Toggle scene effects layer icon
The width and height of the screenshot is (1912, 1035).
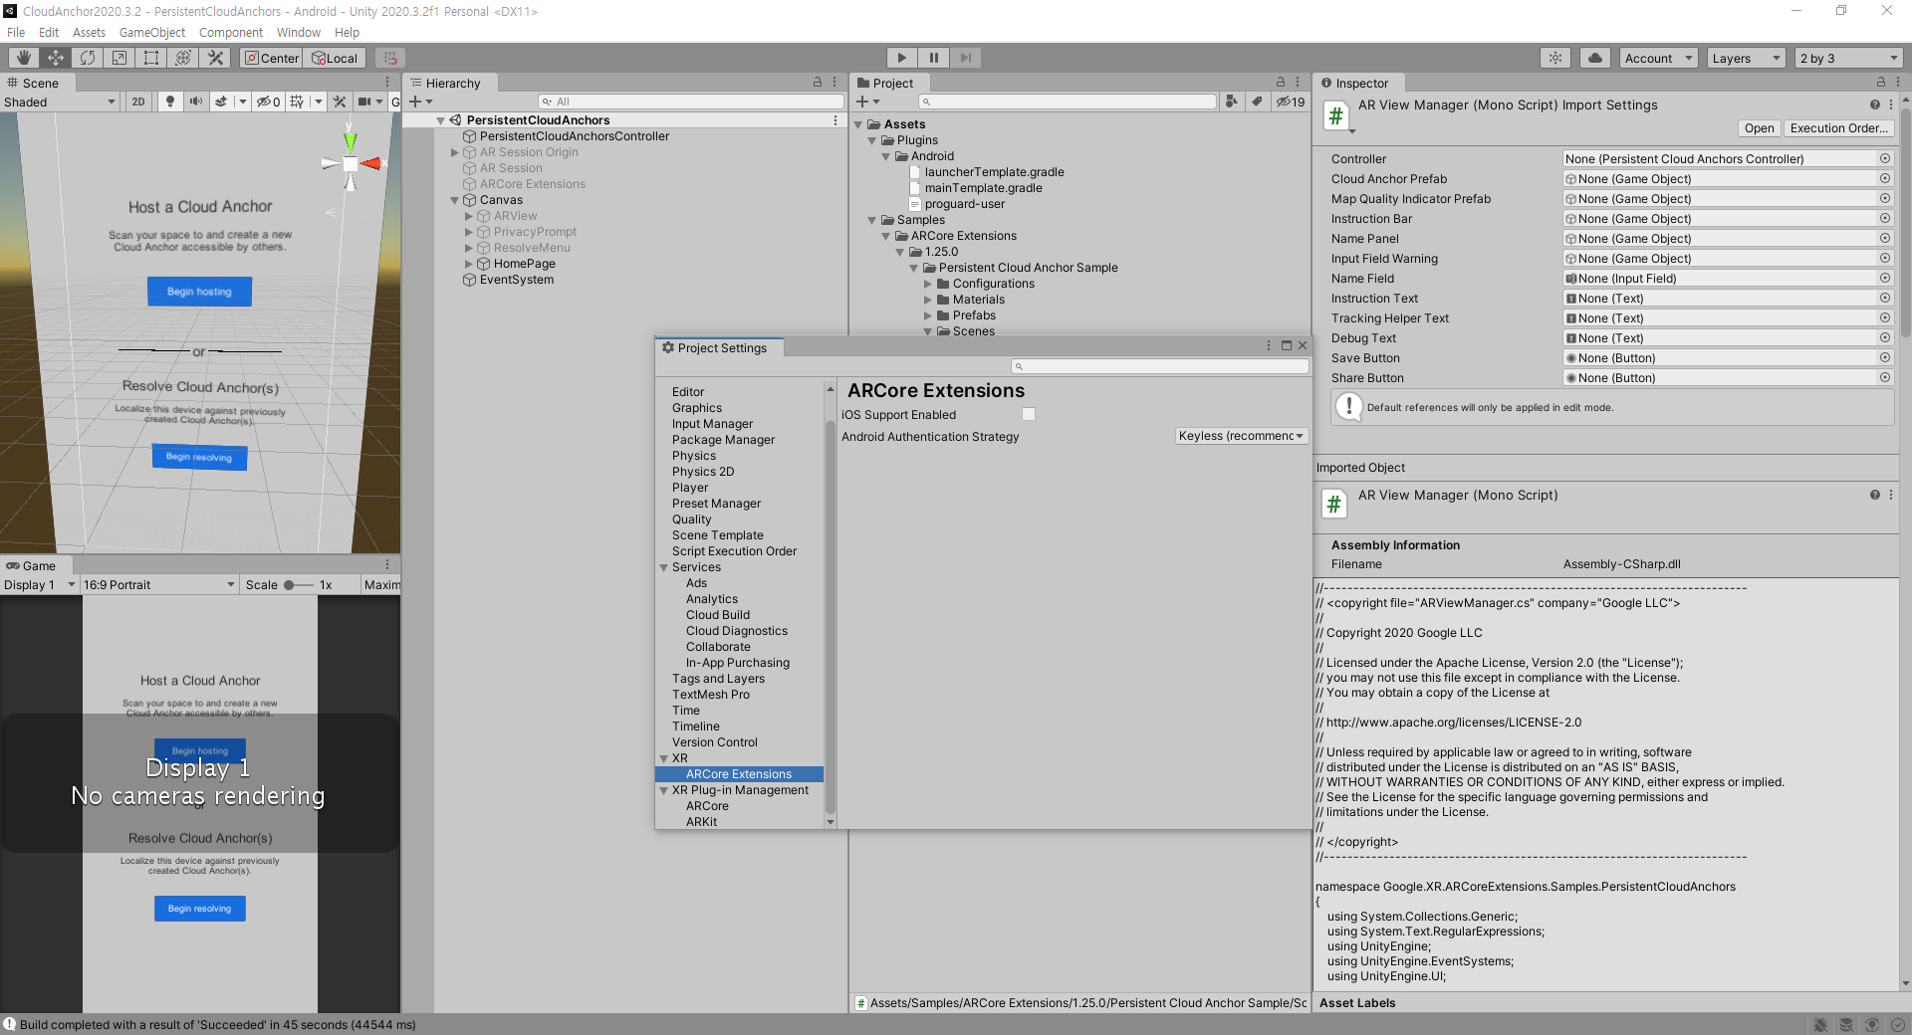pyautogui.click(x=221, y=102)
